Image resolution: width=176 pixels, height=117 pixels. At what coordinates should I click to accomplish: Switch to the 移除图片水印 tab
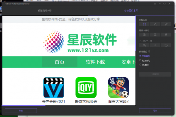pos(131,11)
